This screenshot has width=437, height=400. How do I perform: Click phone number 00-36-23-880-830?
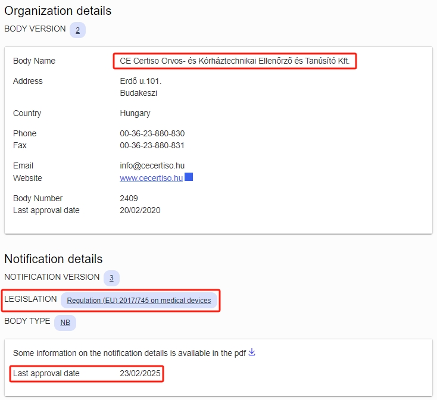pos(152,133)
